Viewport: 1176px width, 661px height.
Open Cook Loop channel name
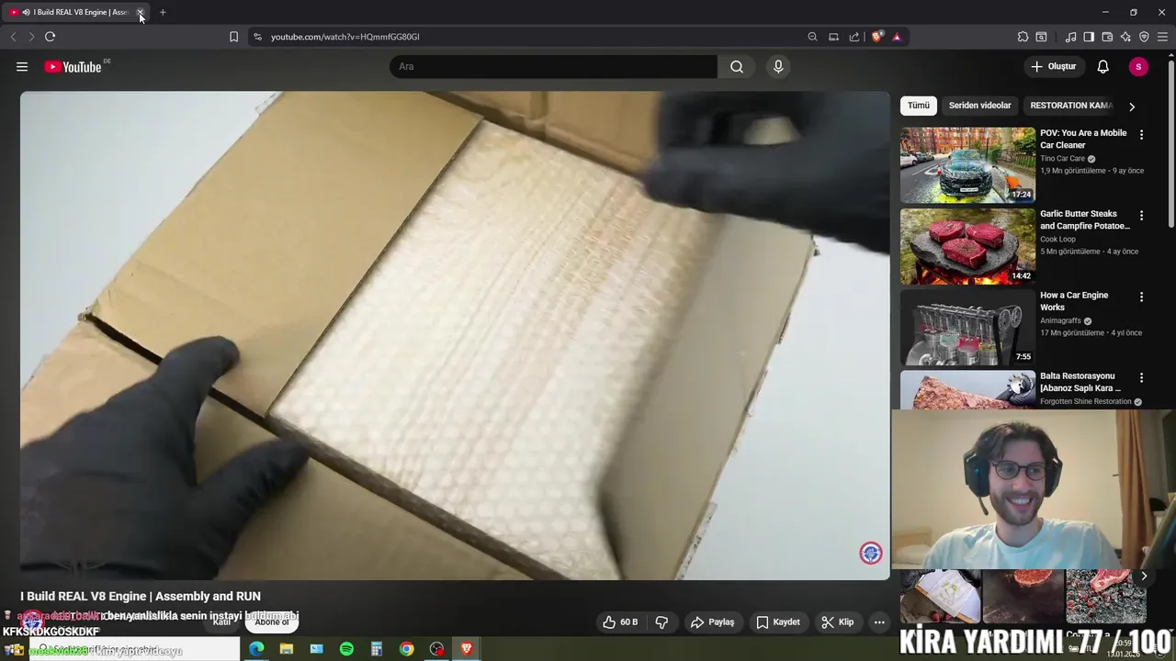click(x=1057, y=239)
